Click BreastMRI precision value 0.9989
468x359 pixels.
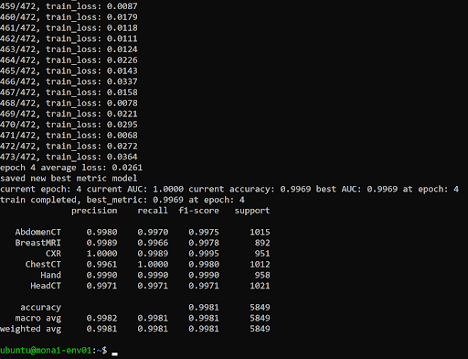click(x=101, y=243)
